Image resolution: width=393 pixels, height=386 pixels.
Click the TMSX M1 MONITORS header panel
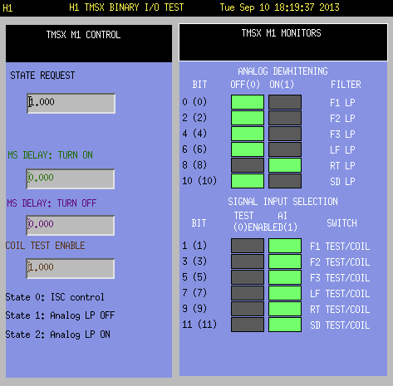click(x=283, y=42)
